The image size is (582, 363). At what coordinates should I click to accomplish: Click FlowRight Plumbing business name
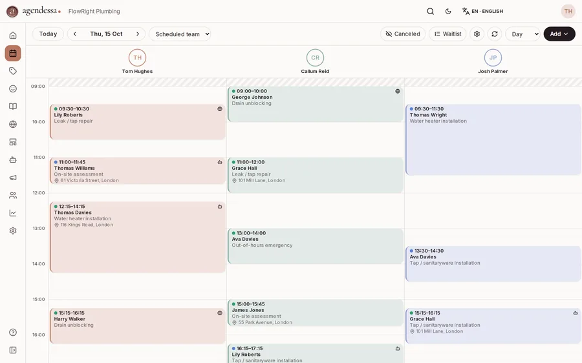pyautogui.click(x=94, y=12)
